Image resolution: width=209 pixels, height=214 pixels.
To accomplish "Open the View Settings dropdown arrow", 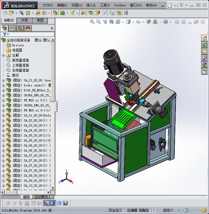I will coord(171,22).
